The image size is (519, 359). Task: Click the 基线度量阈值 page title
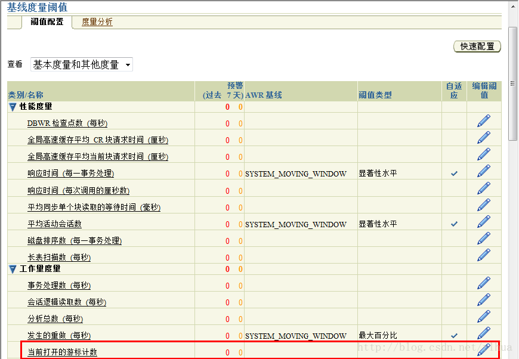37,7
